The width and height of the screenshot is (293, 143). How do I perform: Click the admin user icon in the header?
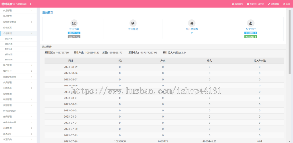click(x=248, y=4)
